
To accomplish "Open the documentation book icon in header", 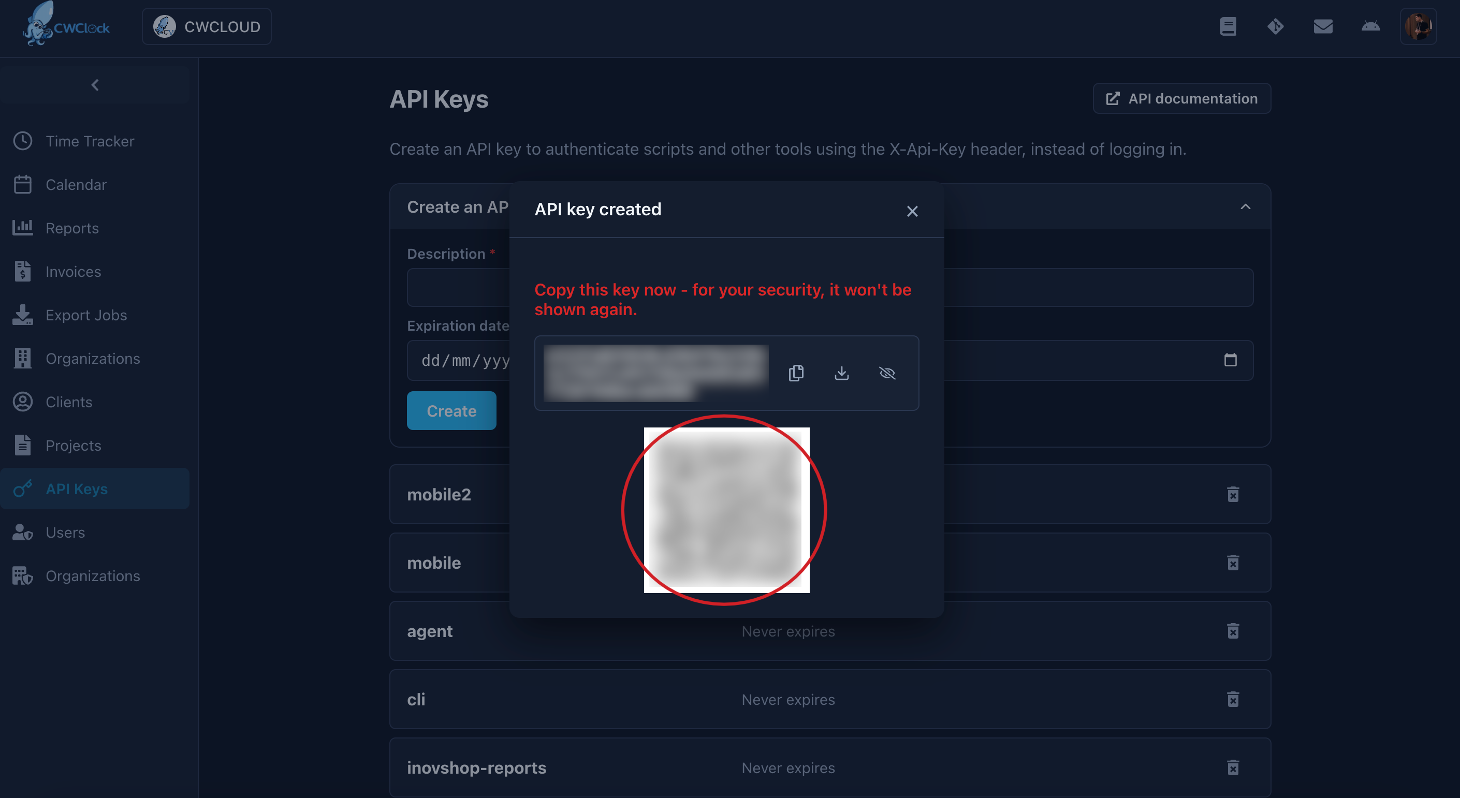I will 1228,26.
